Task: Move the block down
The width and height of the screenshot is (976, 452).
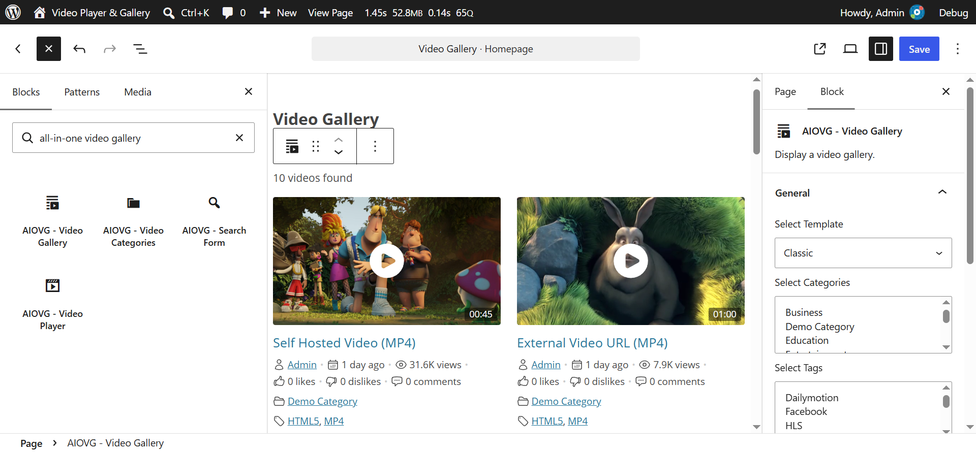Action: (x=339, y=152)
